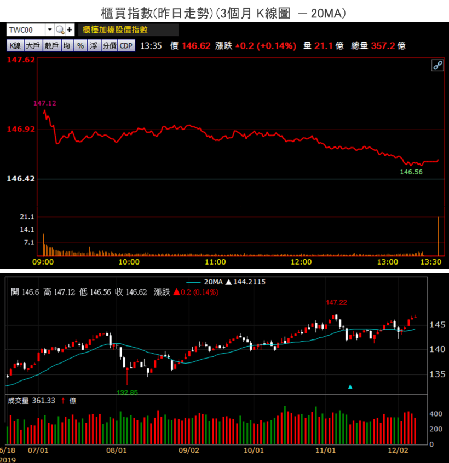
Task: Click the plus add-symbol icon
Action: click(70, 30)
